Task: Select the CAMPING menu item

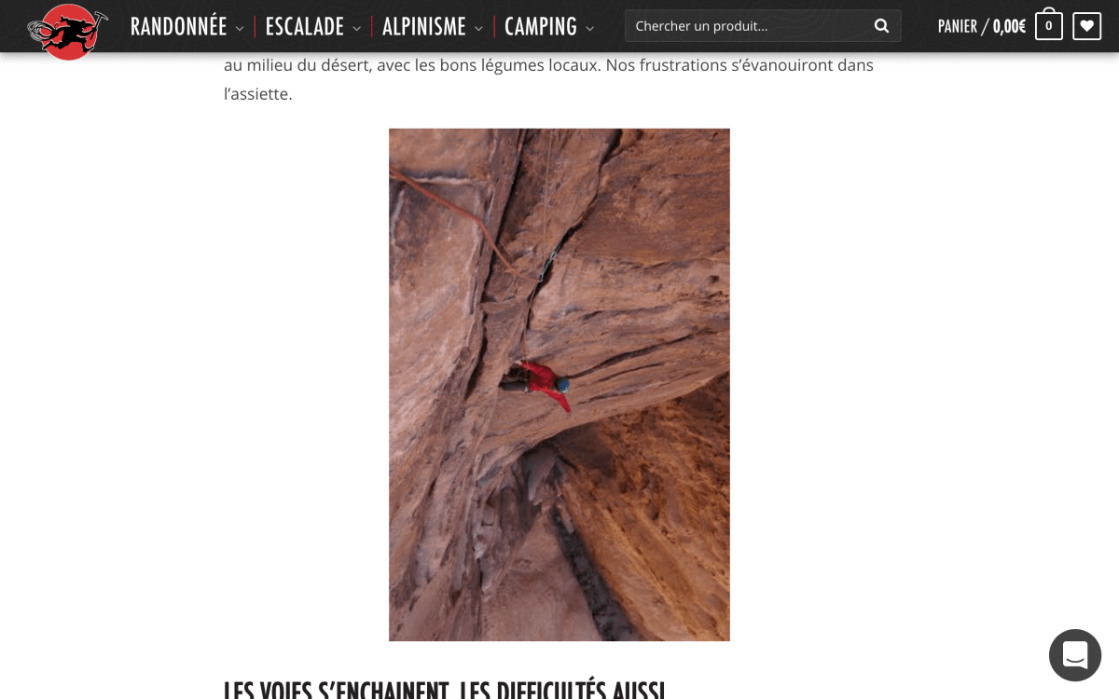Action: (541, 27)
